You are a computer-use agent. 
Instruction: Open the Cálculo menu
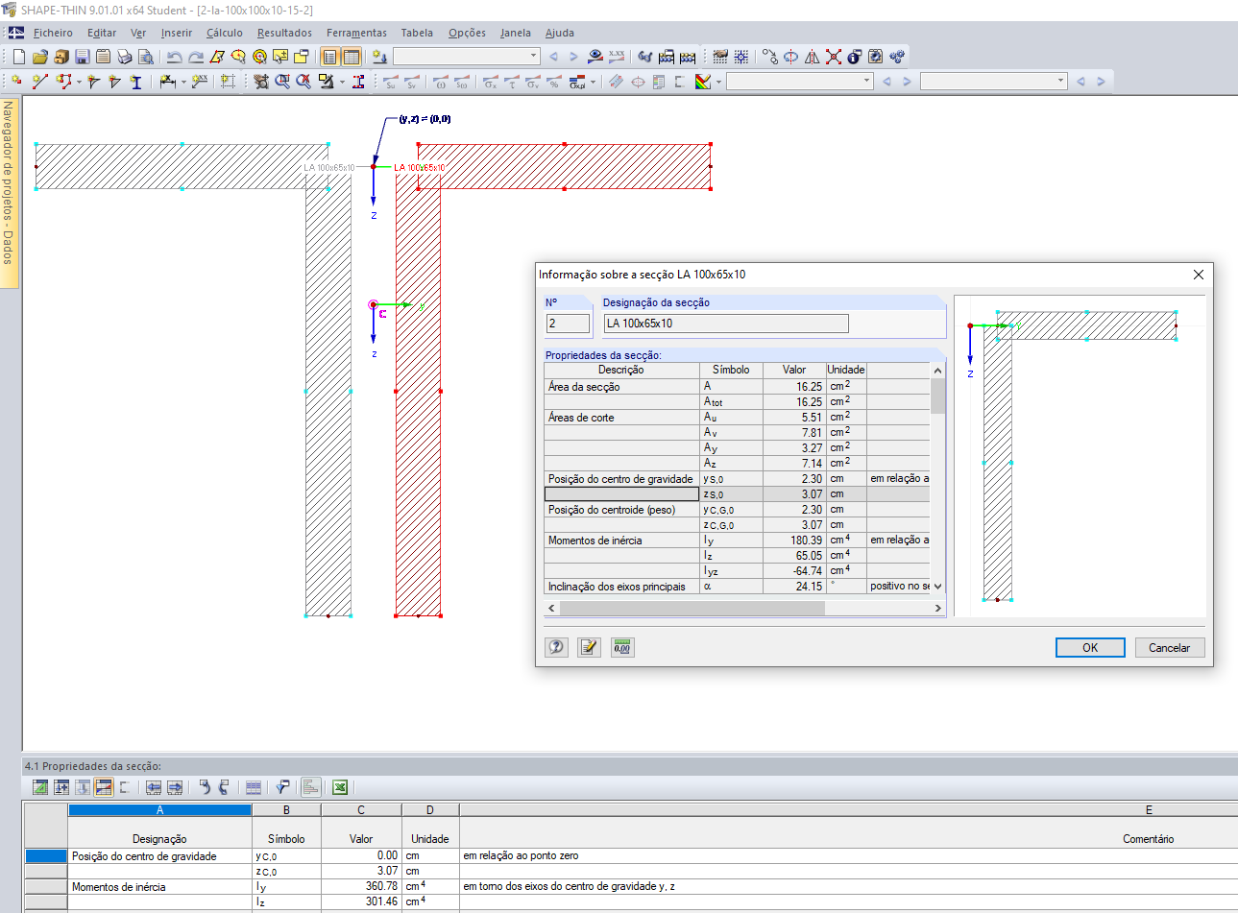click(x=225, y=33)
